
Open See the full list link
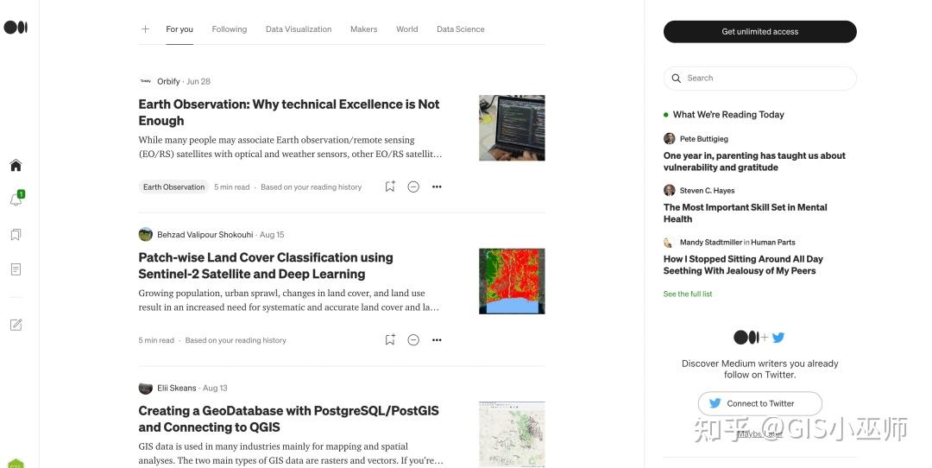(x=688, y=294)
